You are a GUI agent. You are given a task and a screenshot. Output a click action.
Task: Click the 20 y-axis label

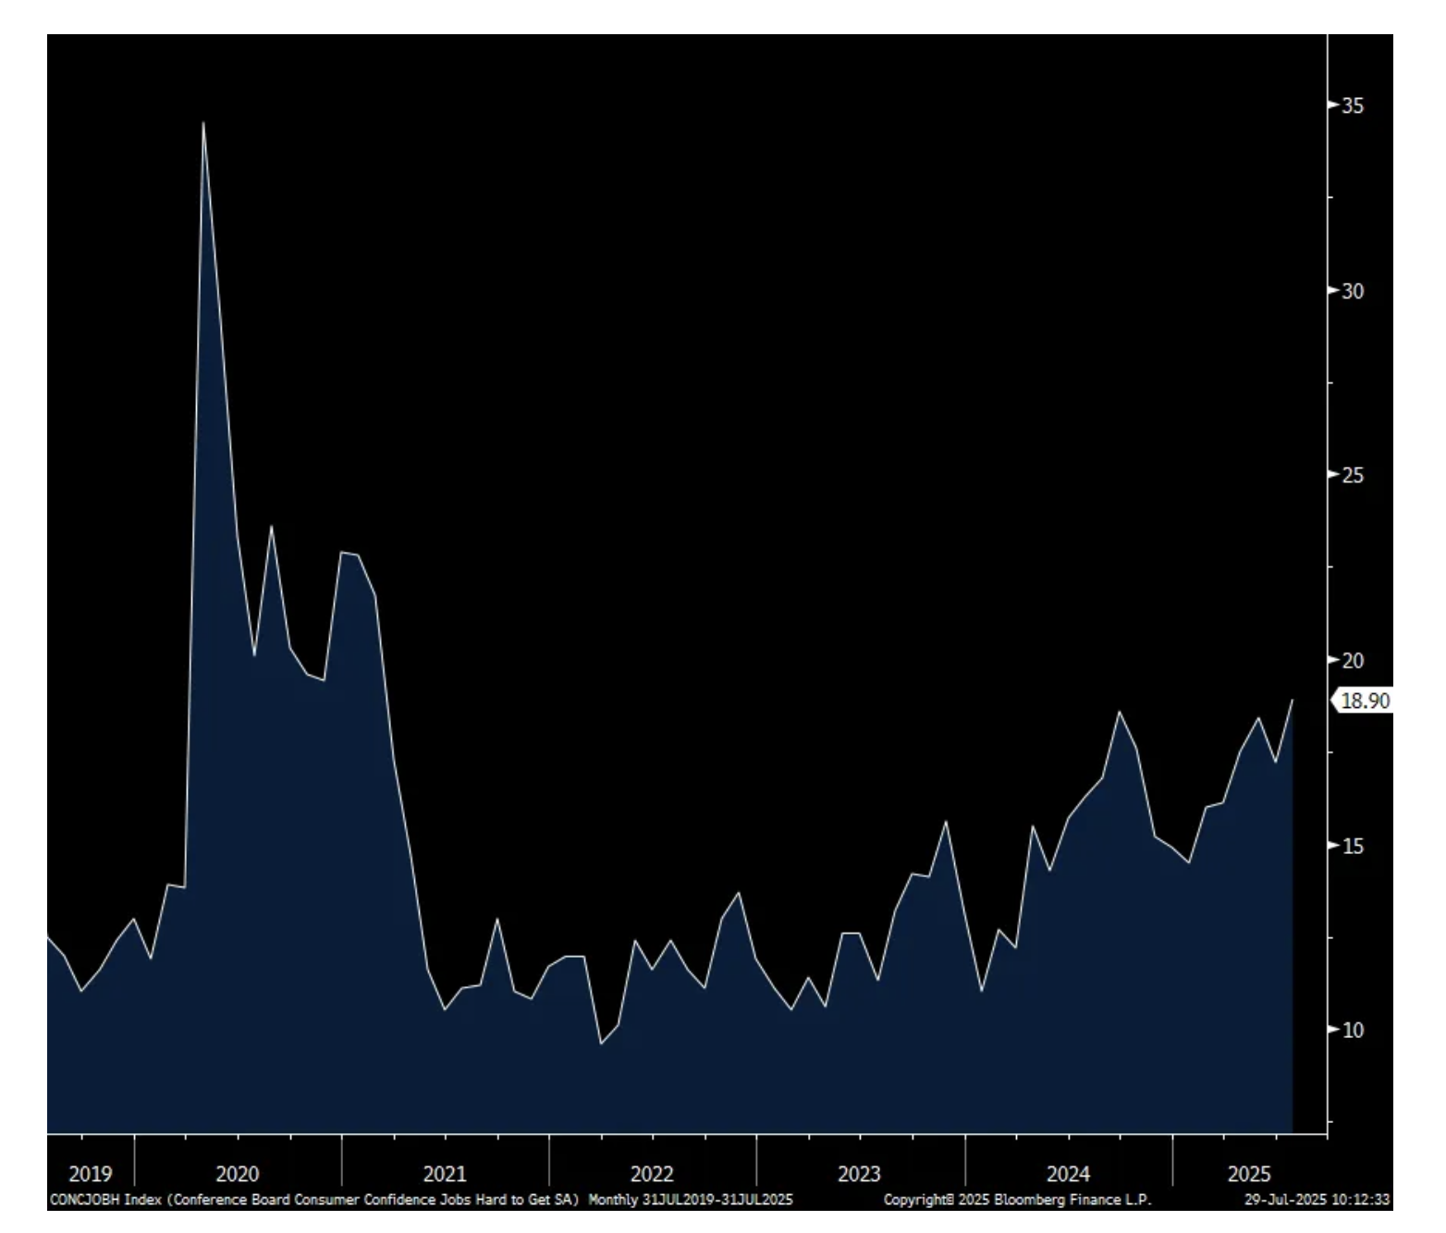point(1352,660)
